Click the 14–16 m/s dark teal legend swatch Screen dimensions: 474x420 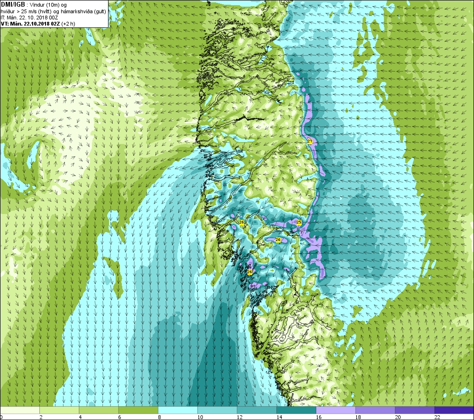click(296, 410)
